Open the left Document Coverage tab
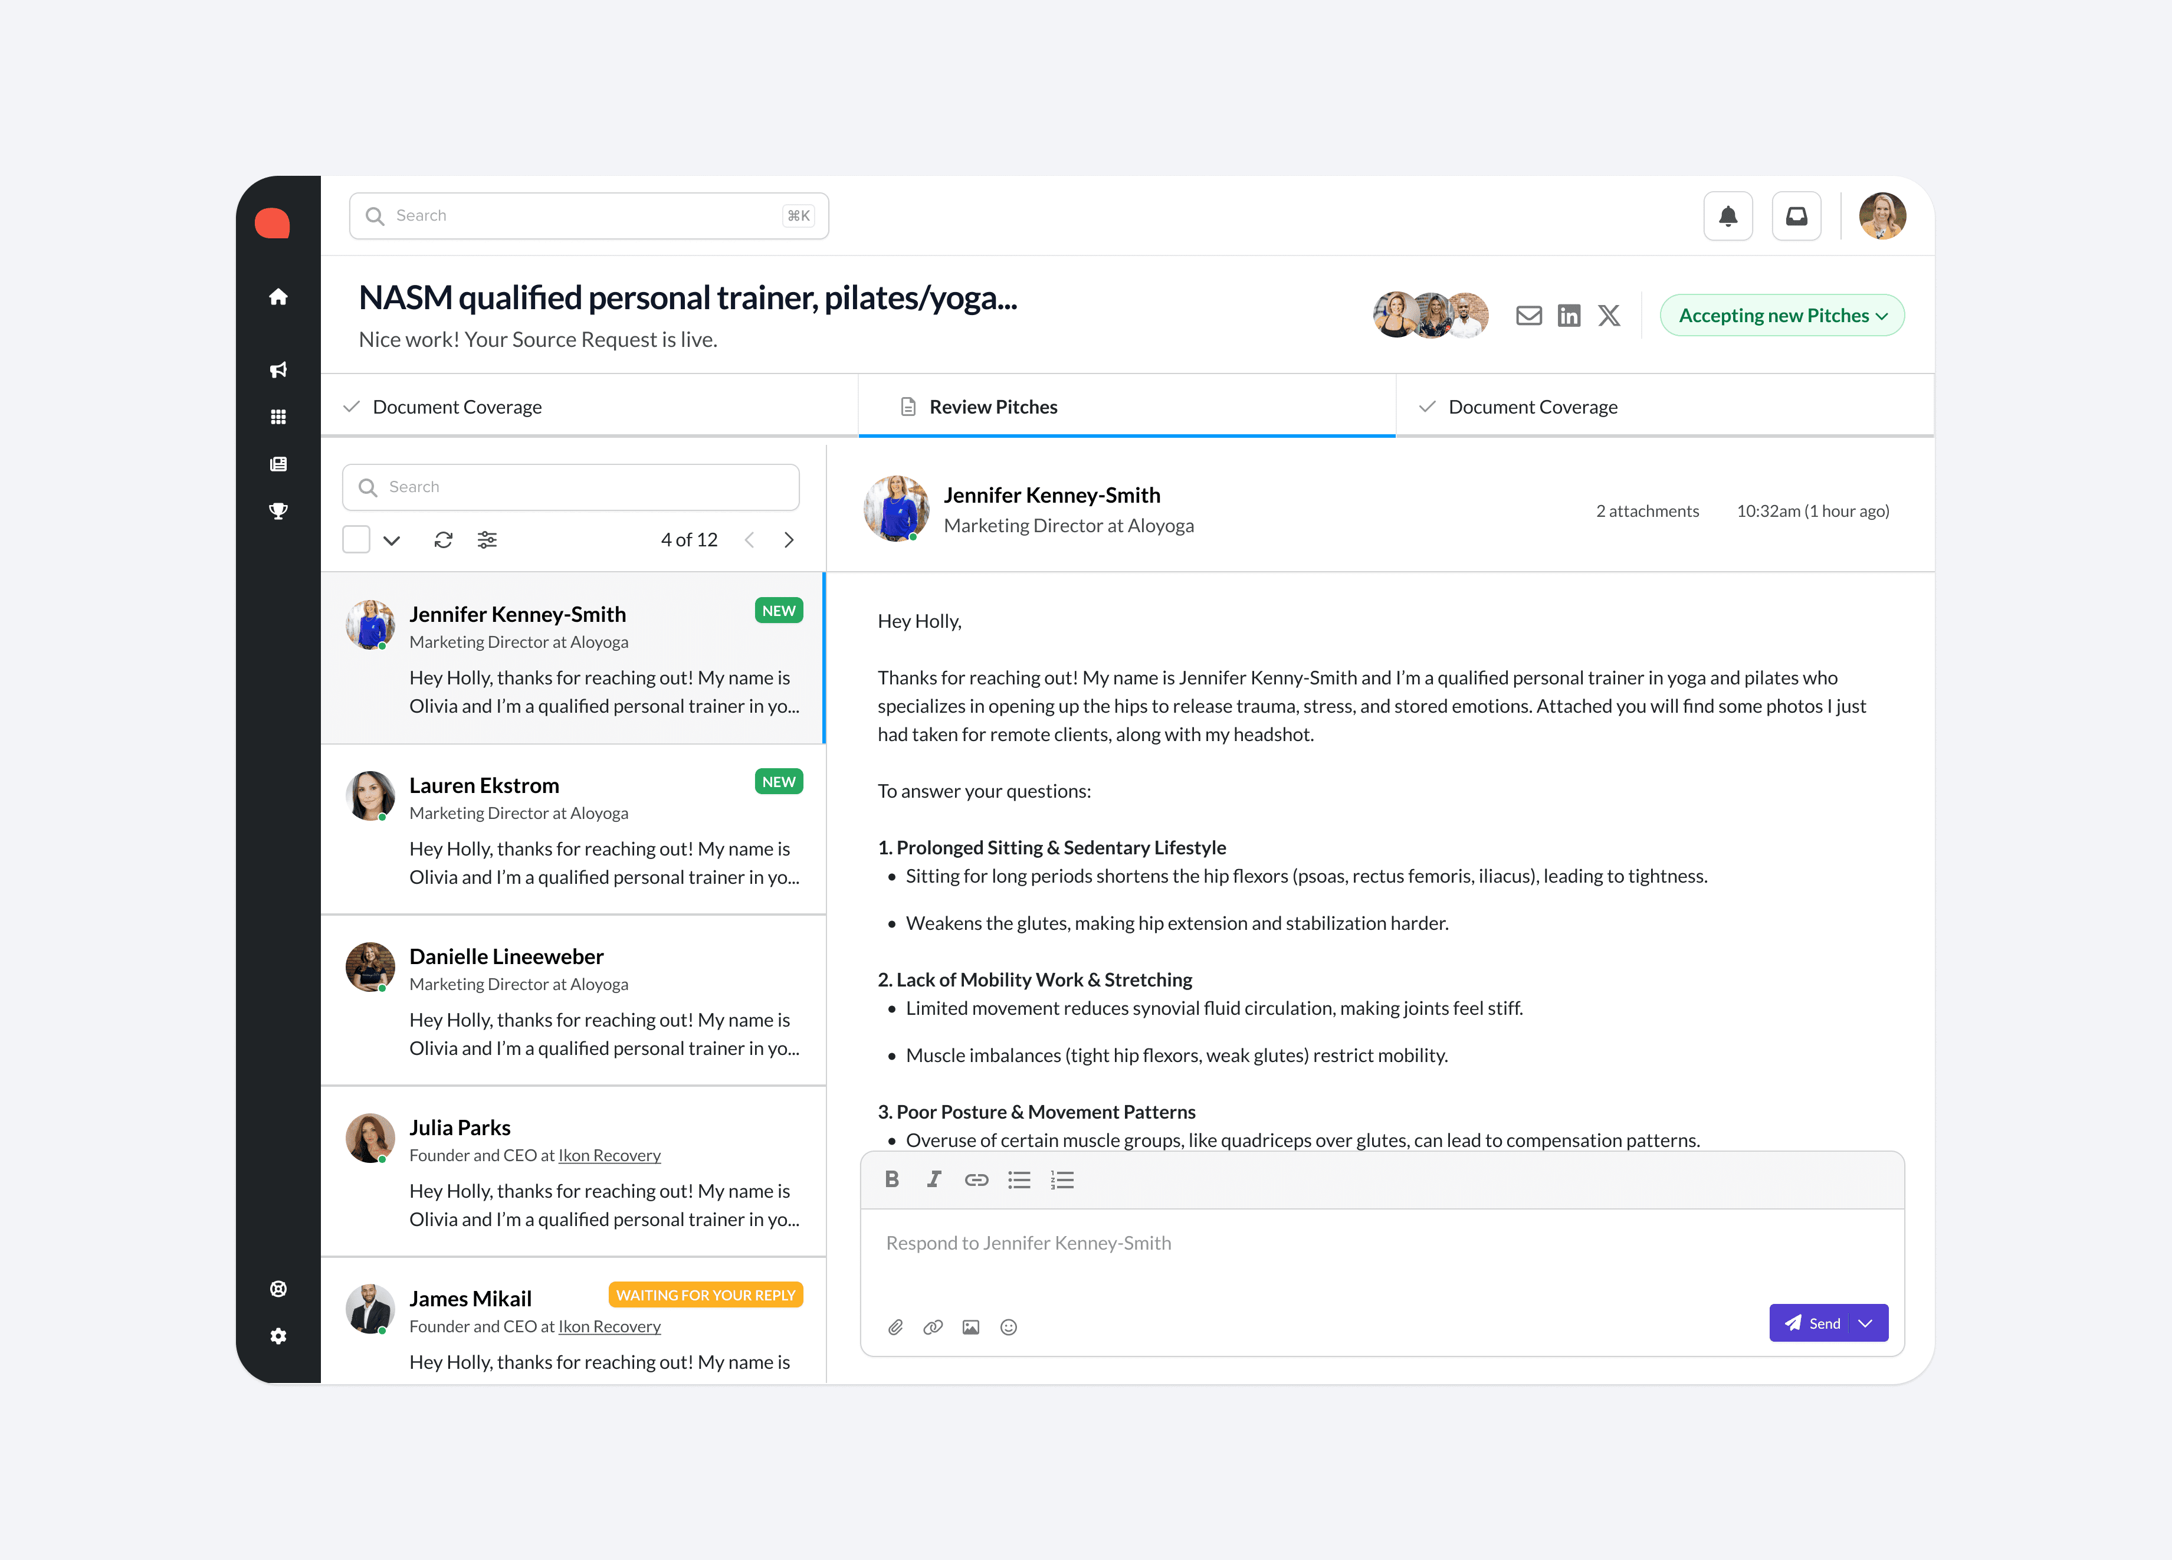This screenshot has width=2172, height=1560. [457, 407]
